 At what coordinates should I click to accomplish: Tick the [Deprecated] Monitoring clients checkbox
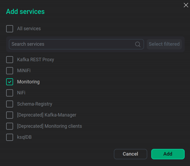click(x=10, y=126)
